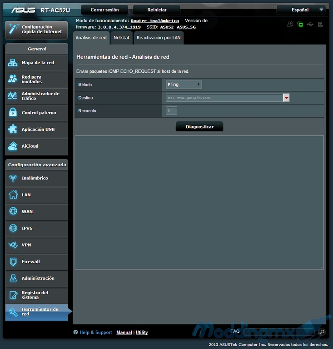This screenshot has height=349, width=333.
Task: Click the VPN arrows icon
Action: coord(13,245)
